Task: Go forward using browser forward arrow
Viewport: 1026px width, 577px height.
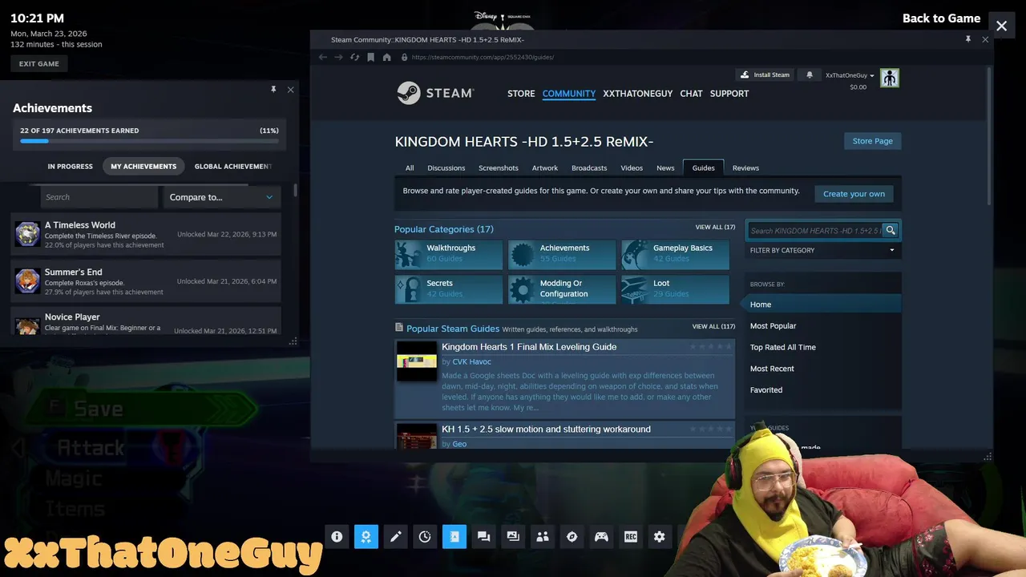Action: [338, 57]
